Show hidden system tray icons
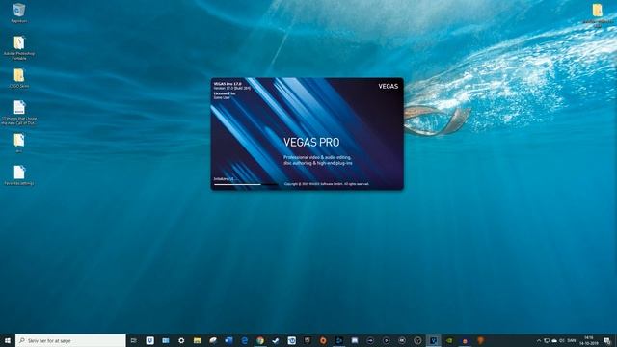 point(539,340)
